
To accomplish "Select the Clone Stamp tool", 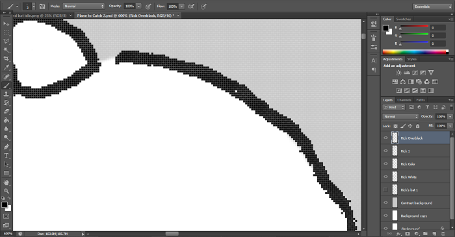I will pyautogui.click(x=6, y=94).
